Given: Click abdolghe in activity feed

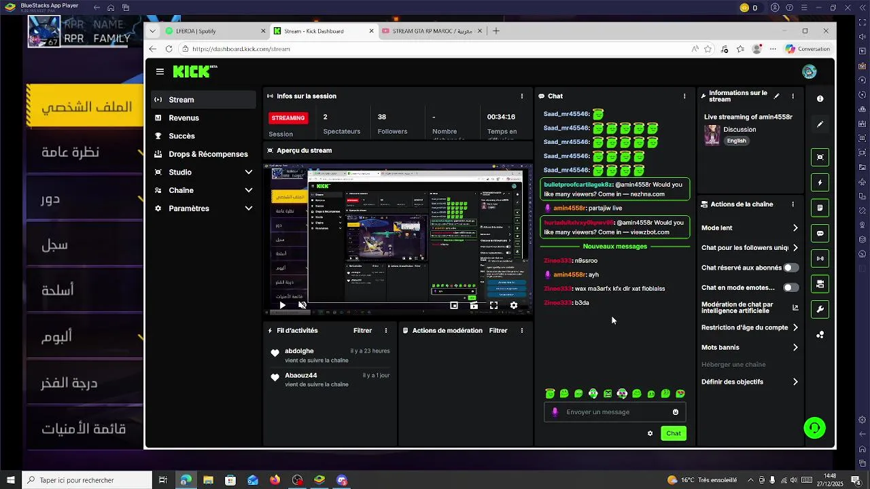Looking at the screenshot, I should (x=299, y=351).
